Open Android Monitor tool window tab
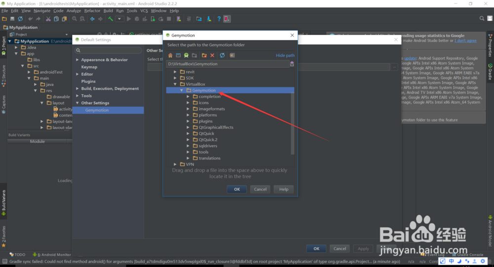494x267 pixels. pyautogui.click(x=52, y=255)
